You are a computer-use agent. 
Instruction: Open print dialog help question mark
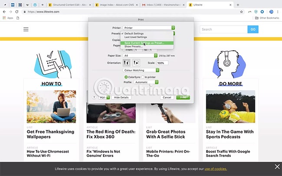[94, 97]
